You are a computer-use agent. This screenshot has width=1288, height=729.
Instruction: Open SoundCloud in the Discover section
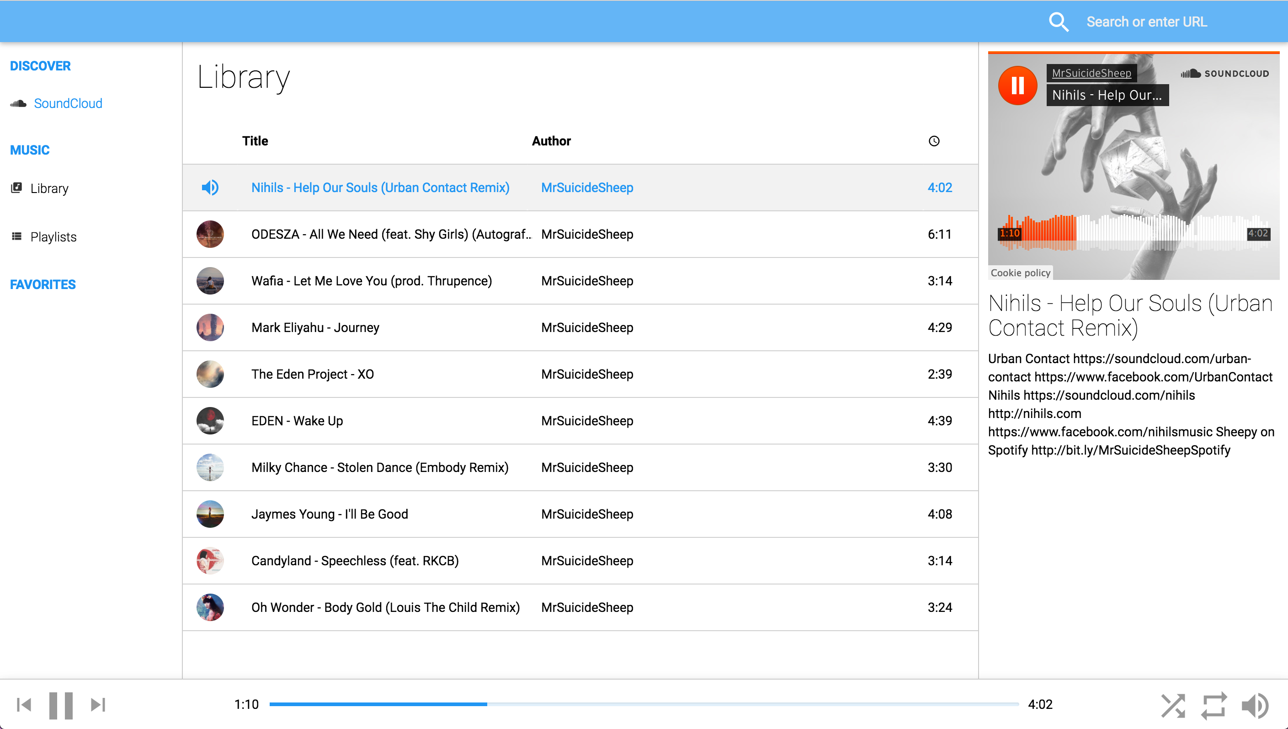pos(68,103)
